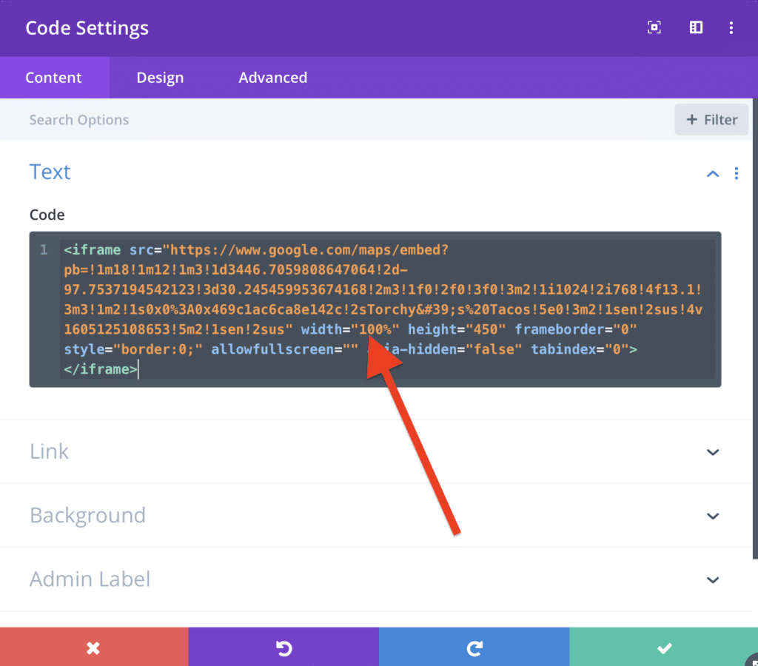Select the Content tab
Screen dimensions: 758x666
53,78
